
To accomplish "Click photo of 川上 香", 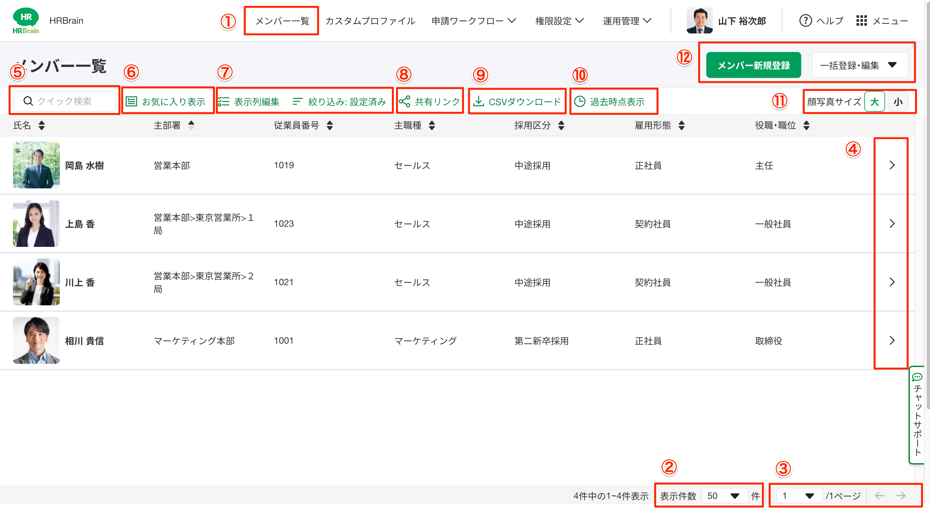I will coord(36,282).
